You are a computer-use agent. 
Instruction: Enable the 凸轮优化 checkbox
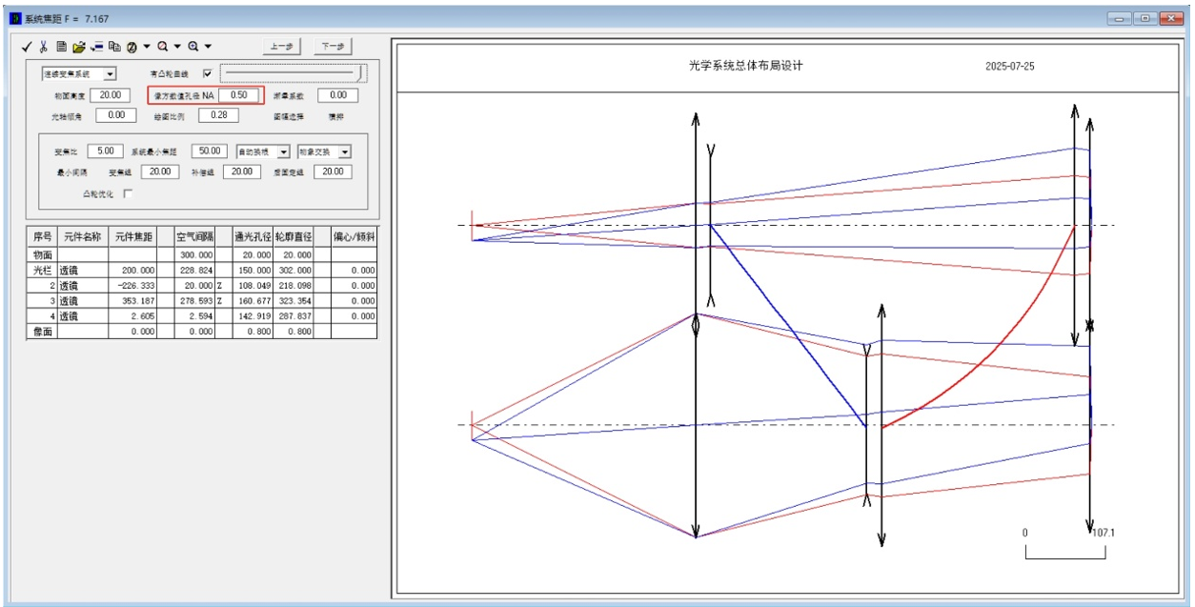click(128, 193)
